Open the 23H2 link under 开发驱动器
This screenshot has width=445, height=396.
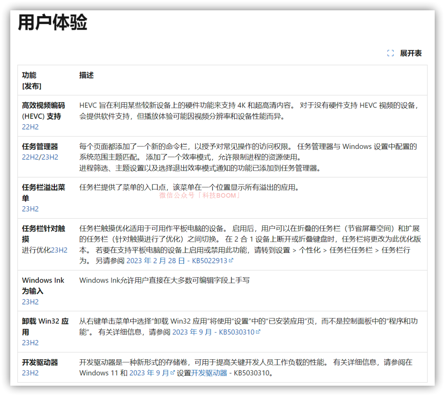tap(30, 373)
